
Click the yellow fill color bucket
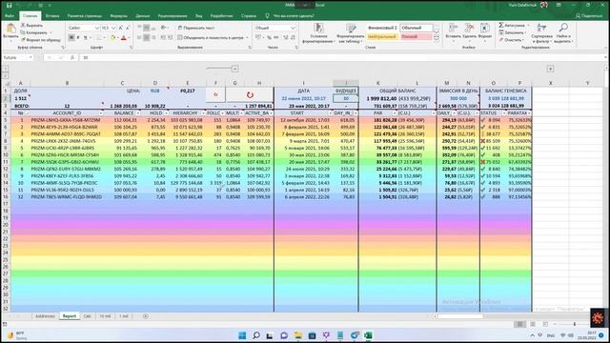[x=112, y=38]
